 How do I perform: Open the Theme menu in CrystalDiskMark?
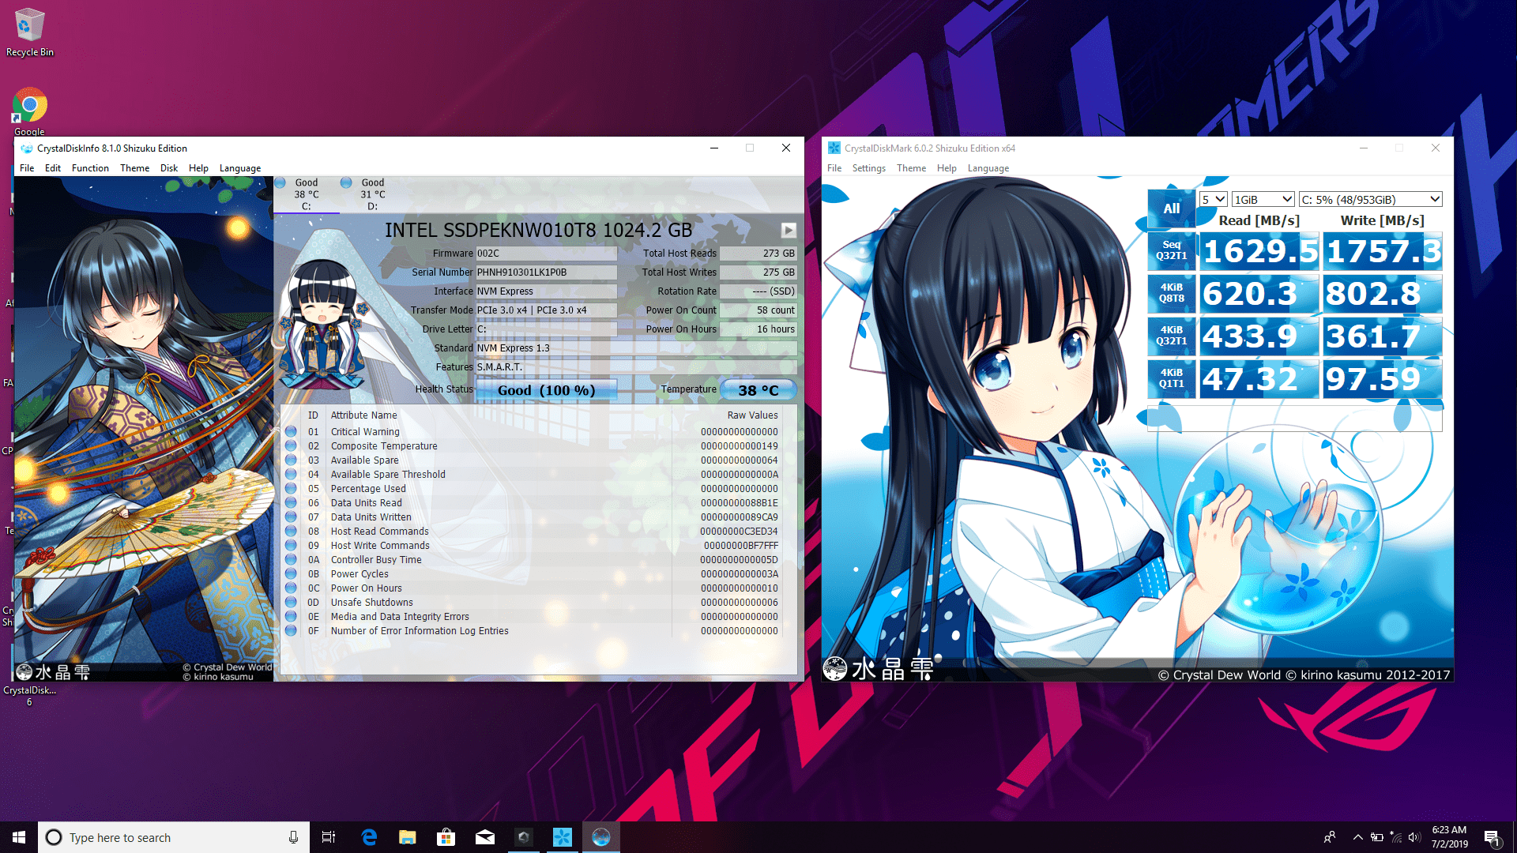pos(911,168)
